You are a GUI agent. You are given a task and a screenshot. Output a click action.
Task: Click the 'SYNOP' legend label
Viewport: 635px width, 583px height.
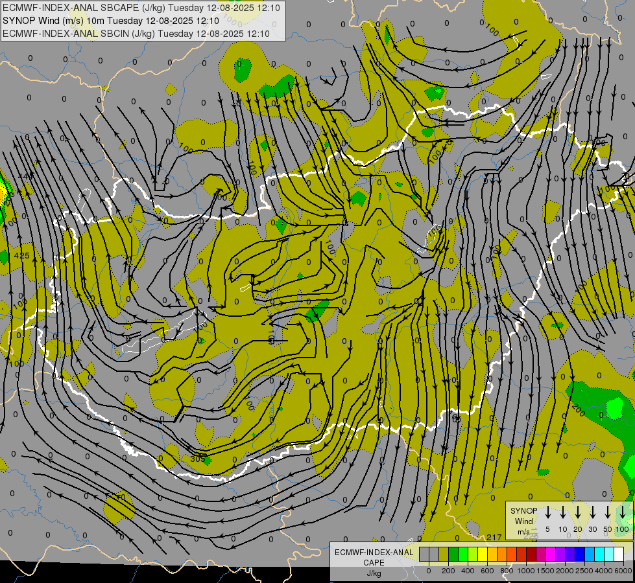click(523, 510)
